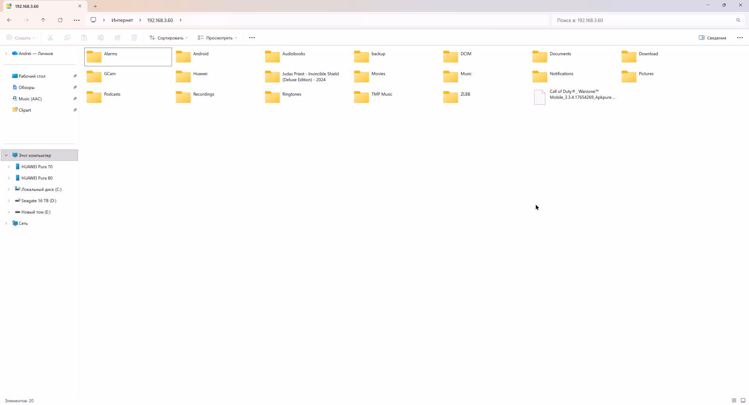
Task: Switch to details view in status bar
Action: [733, 400]
